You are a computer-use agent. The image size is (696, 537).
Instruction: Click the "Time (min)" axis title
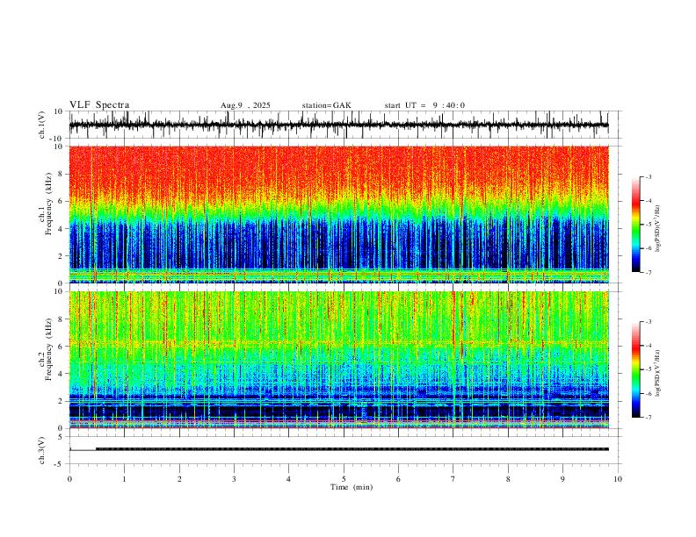pos(352,487)
